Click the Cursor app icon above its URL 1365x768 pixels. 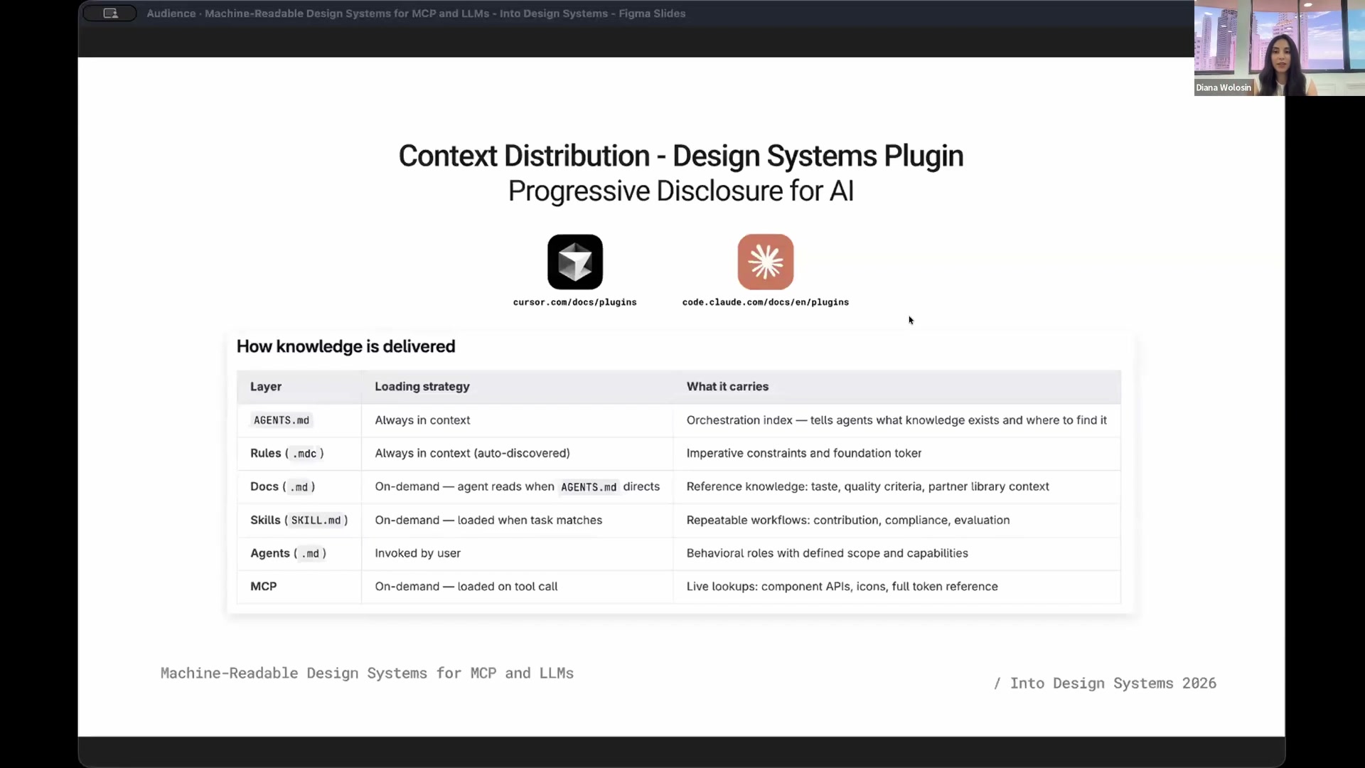[575, 262]
